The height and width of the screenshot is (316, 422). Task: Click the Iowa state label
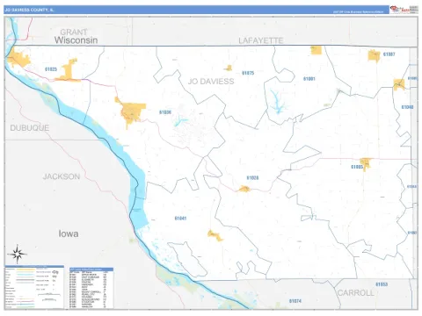tap(69, 233)
